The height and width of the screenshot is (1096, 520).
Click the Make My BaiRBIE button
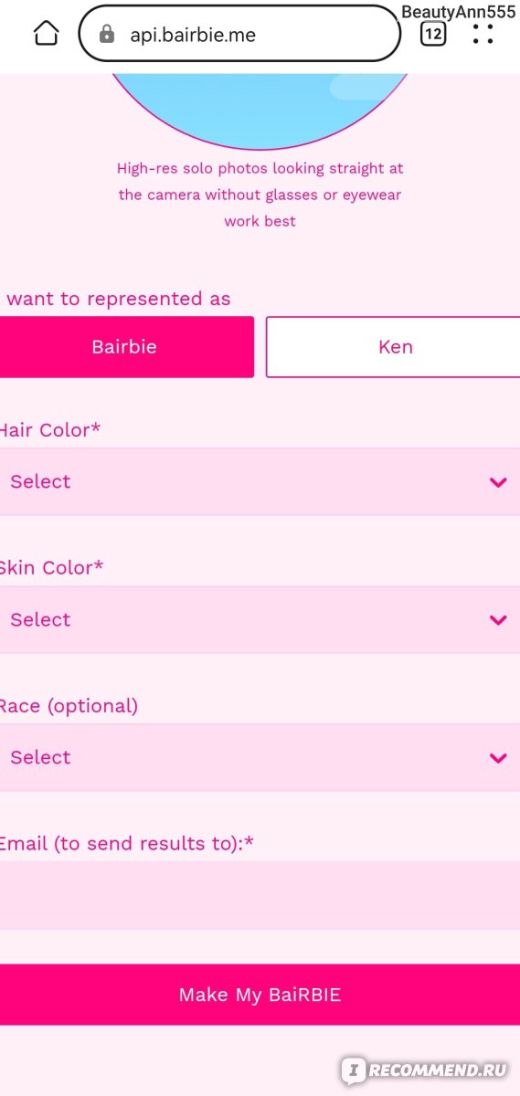point(260,995)
